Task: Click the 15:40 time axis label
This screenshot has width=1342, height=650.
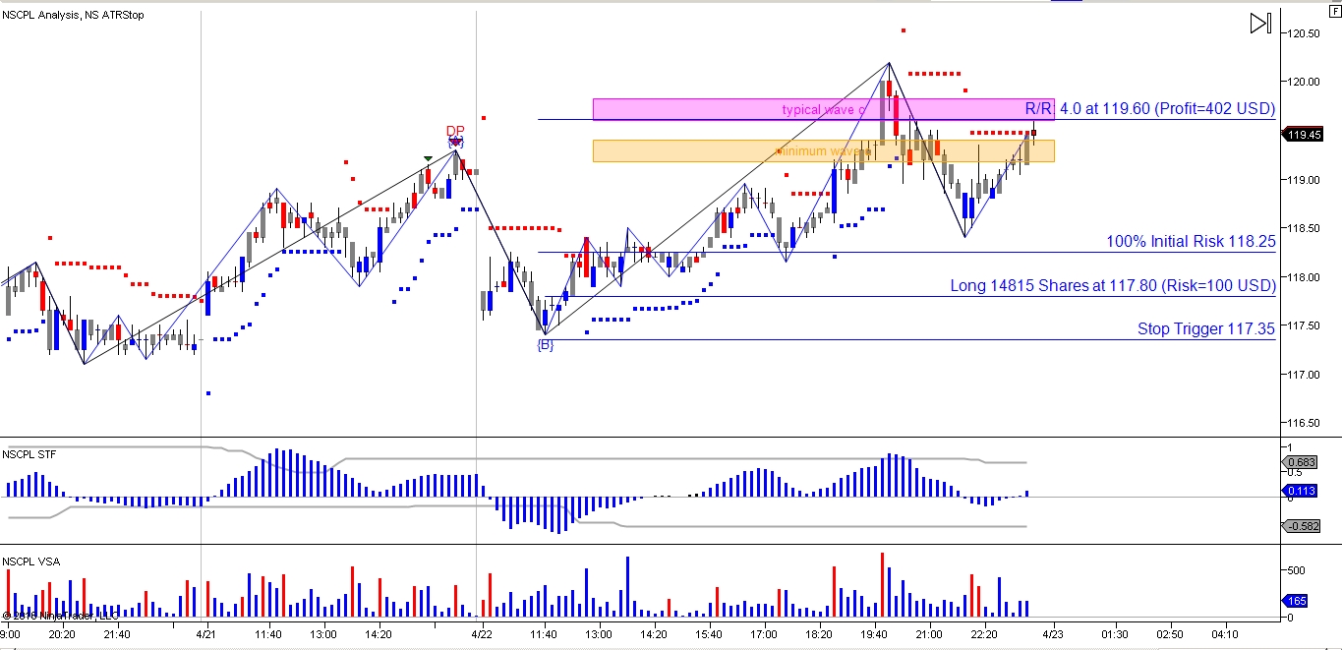Action: (x=708, y=635)
